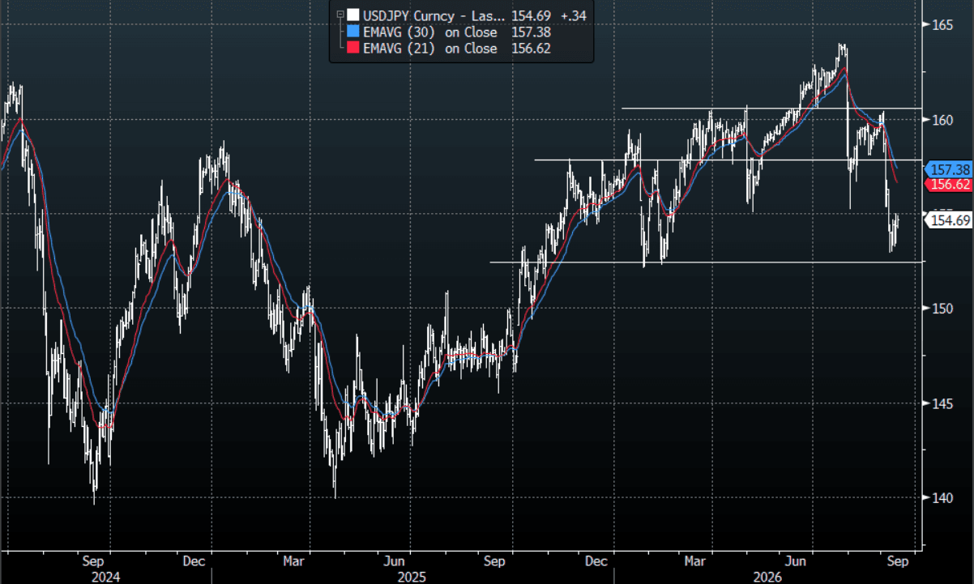Click the 2024 year label on the time axis

tap(105, 576)
